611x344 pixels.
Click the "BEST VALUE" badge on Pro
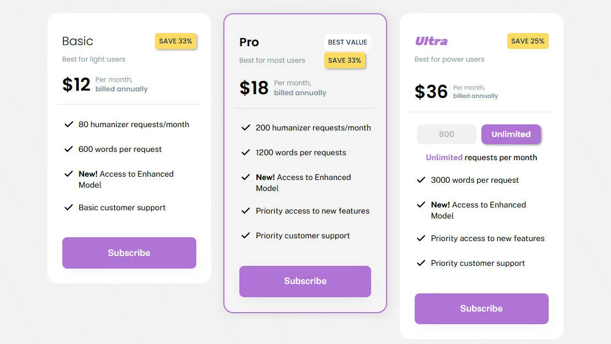[347, 42]
